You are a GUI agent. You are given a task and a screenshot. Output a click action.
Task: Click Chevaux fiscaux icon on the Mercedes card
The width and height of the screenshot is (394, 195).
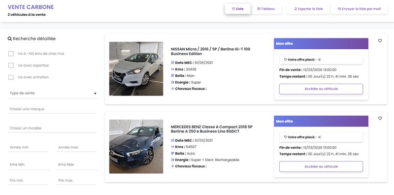(173, 166)
